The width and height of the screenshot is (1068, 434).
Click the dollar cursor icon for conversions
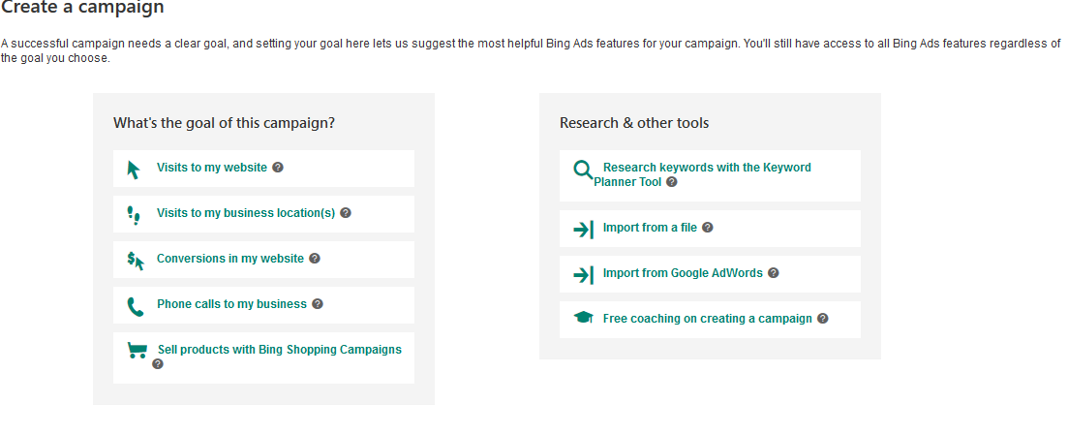[136, 261]
